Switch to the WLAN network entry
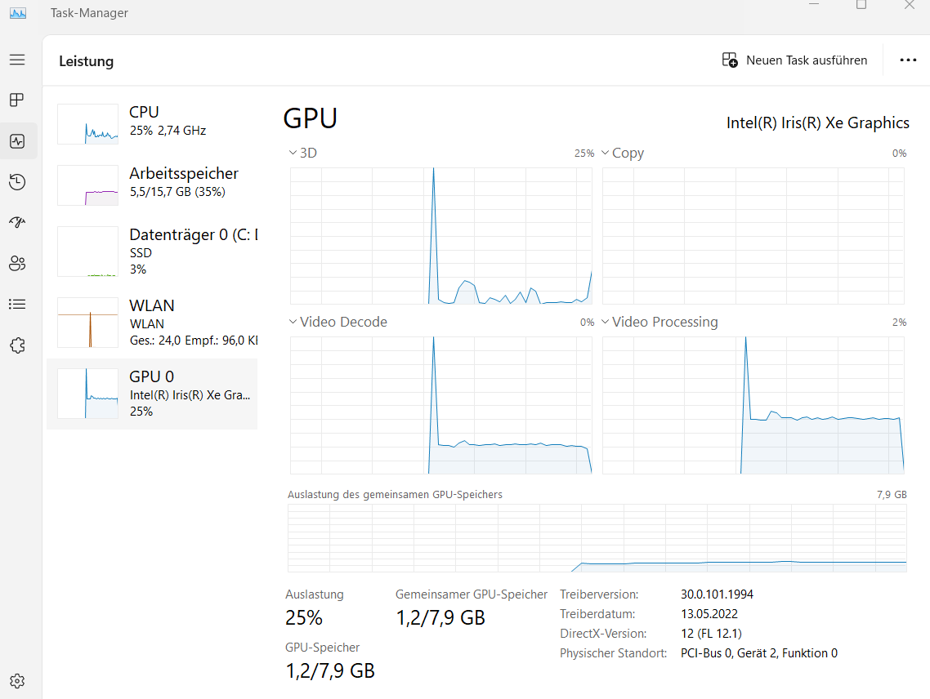This screenshot has height=699, width=930. [x=153, y=323]
